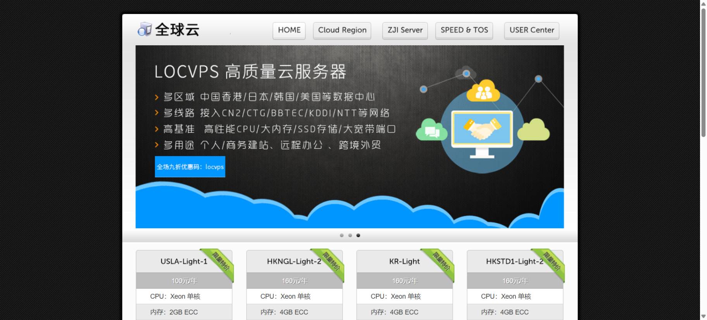Image resolution: width=707 pixels, height=320 pixels.
Task: Click the handshake monitor illustration
Action: coord(482,134)
